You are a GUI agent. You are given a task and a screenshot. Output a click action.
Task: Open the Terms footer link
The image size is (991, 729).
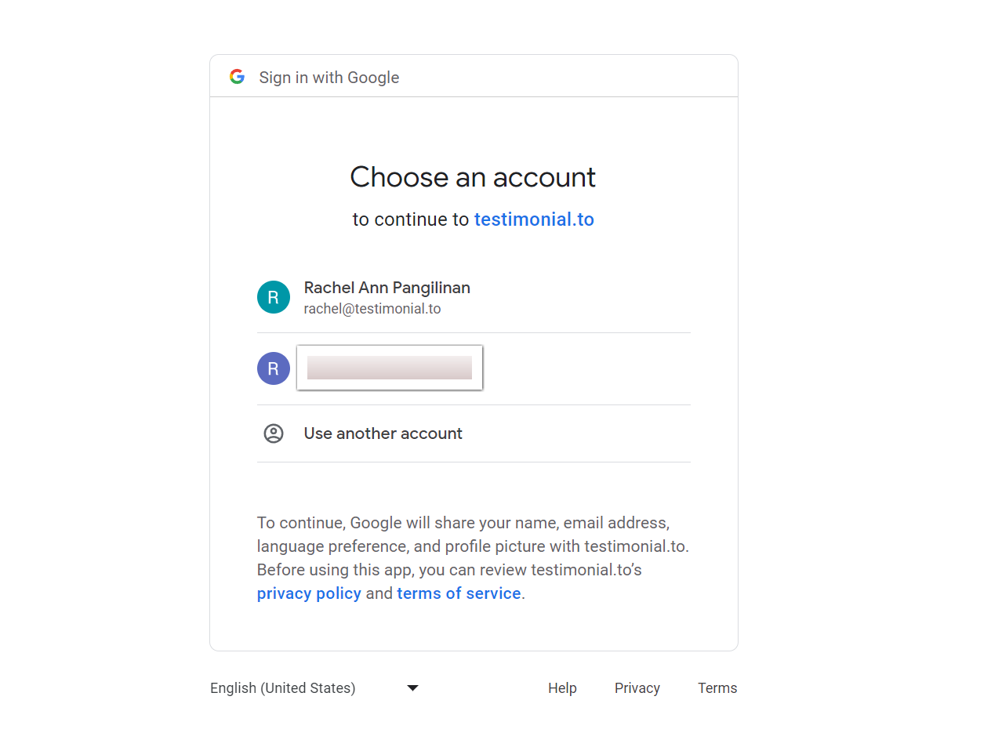717,688
